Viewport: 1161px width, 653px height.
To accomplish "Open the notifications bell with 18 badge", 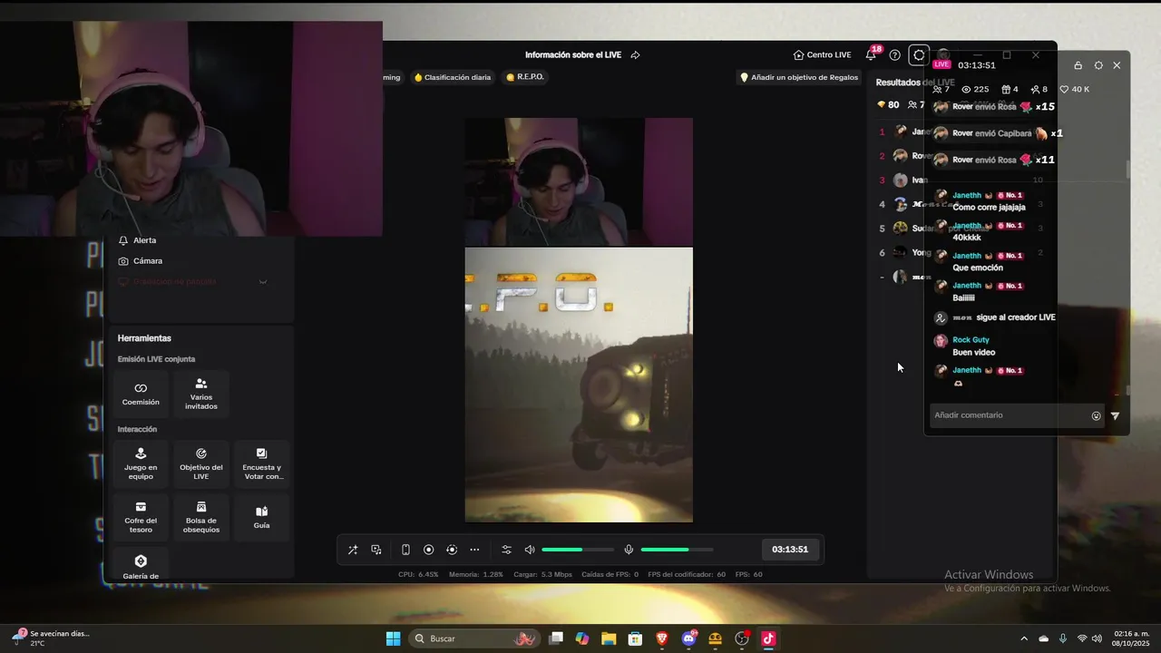I will click(x=871, y=54).
